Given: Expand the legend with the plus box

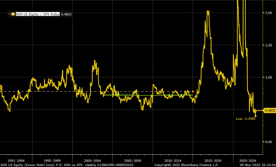Looking at the screenshot, I should (10, 14).
